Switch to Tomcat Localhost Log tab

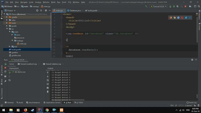tap(28, 64)
